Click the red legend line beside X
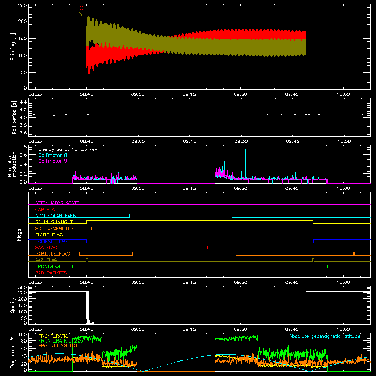Screen dimensions: 376x376 click(56, 10)
